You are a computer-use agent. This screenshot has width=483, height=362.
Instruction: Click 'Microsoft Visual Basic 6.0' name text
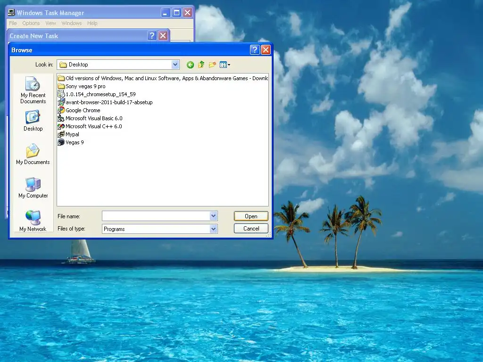tap(94, 118)
